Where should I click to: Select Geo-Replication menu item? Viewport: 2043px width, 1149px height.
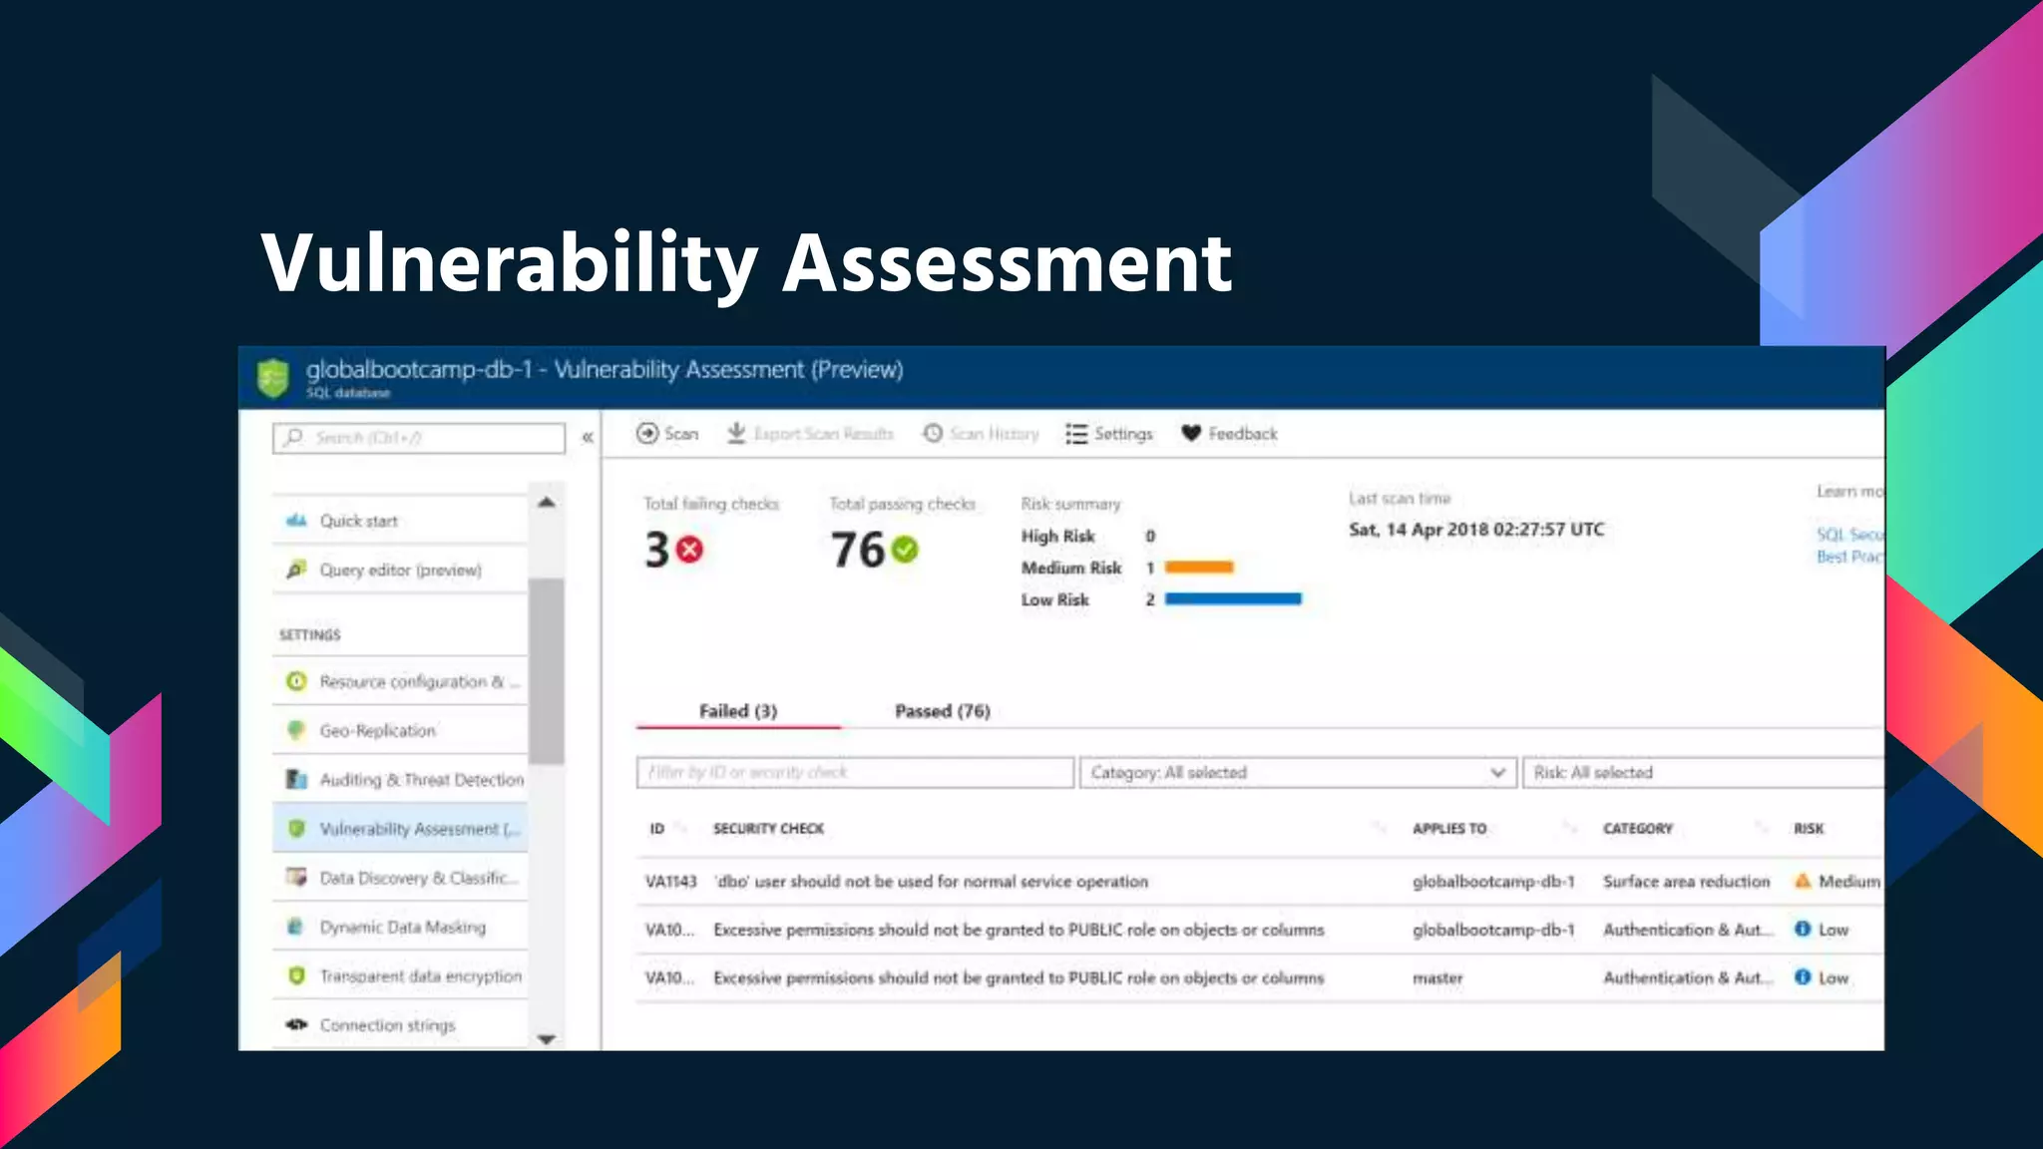(x=400, y=730)
